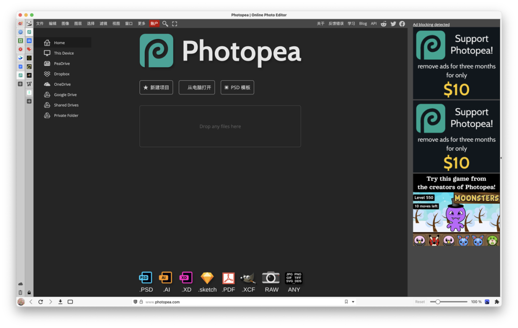Click the PSD 模板 button
Viewport: 518px width, 328px height.
[237, 87]
